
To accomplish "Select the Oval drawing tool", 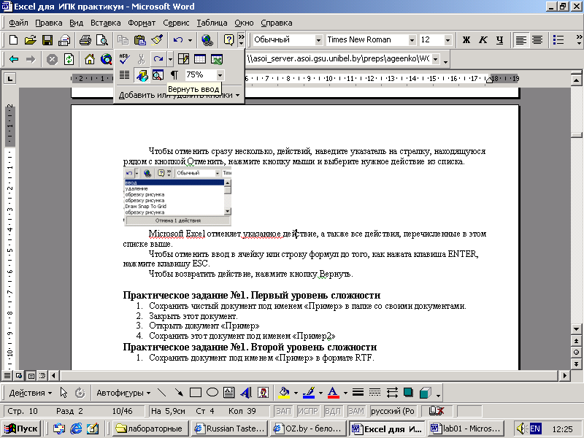I will pyautogui.click(x=212, y=393).
